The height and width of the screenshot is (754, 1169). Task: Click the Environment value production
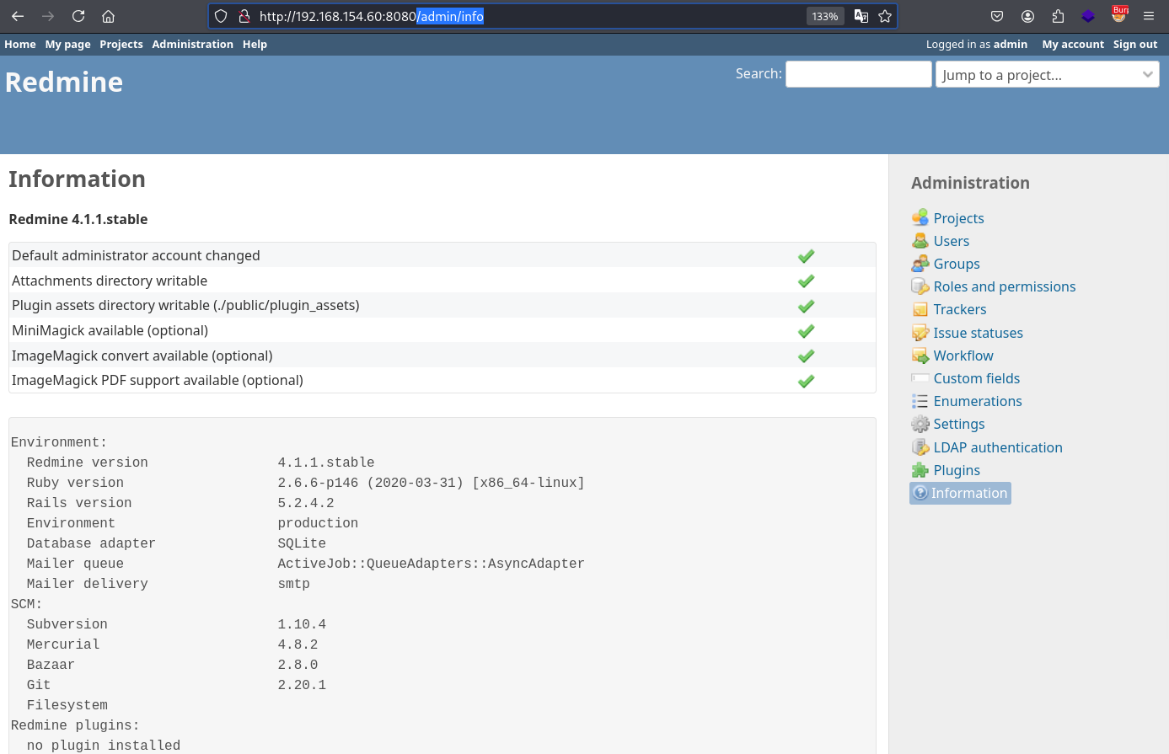click(x=318, y=523)
